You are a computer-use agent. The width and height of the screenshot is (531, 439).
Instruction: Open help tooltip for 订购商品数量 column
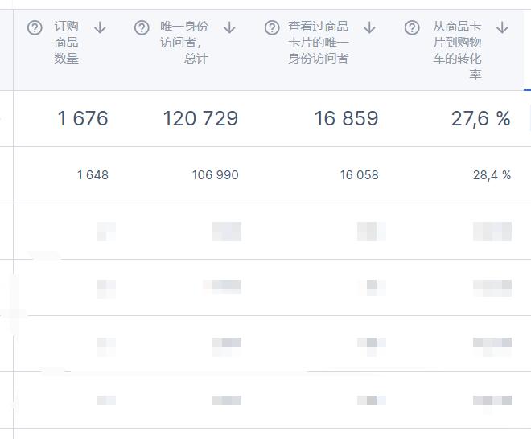point(35,28)
